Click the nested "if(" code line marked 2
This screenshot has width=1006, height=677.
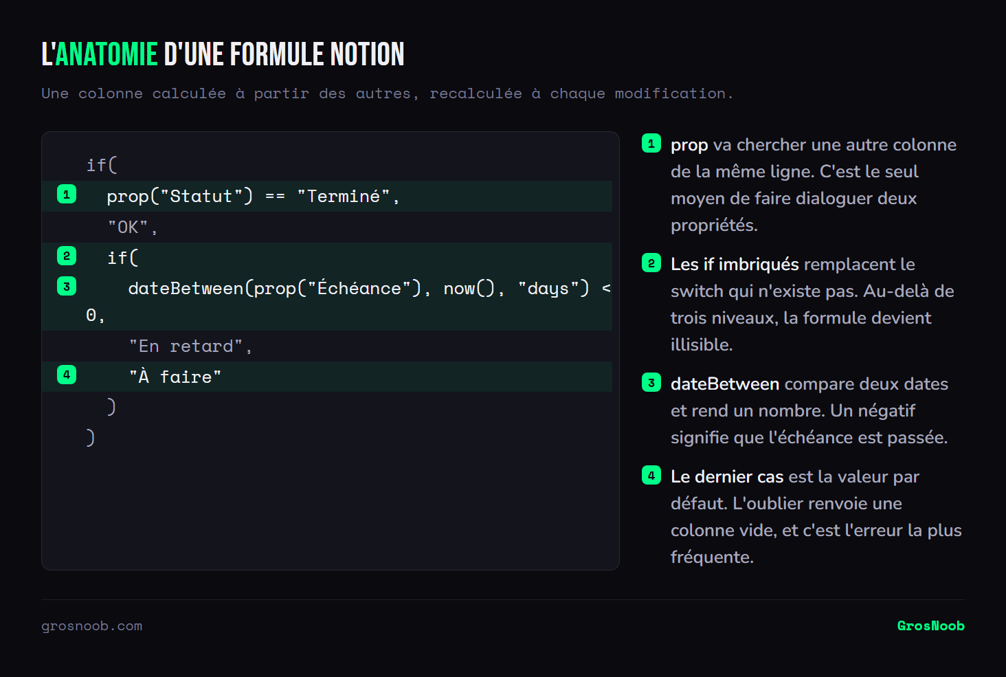(x=327, y=258)
